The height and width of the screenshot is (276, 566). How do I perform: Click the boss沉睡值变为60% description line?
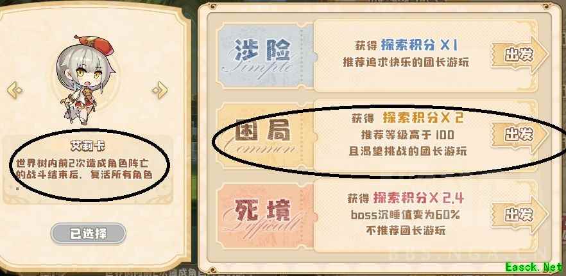coord(405,215)
